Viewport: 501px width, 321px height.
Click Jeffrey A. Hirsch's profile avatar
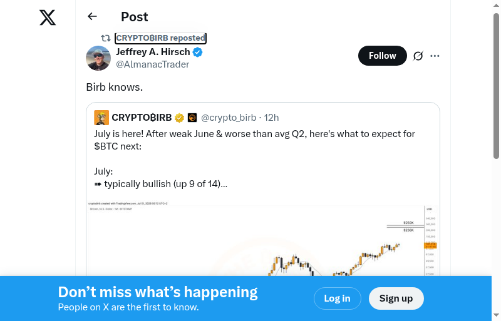tap(98, 58)
